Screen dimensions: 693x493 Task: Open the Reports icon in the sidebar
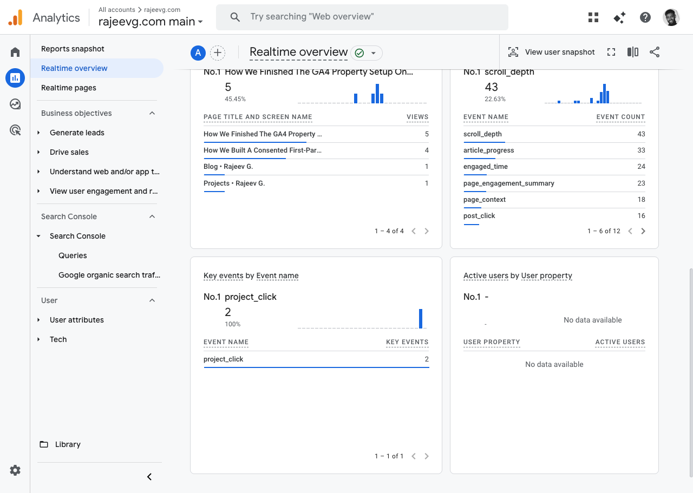click(15, 77)
